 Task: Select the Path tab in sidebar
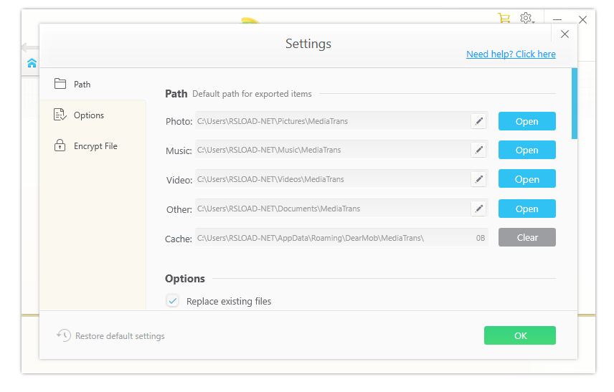coord(82,85)
